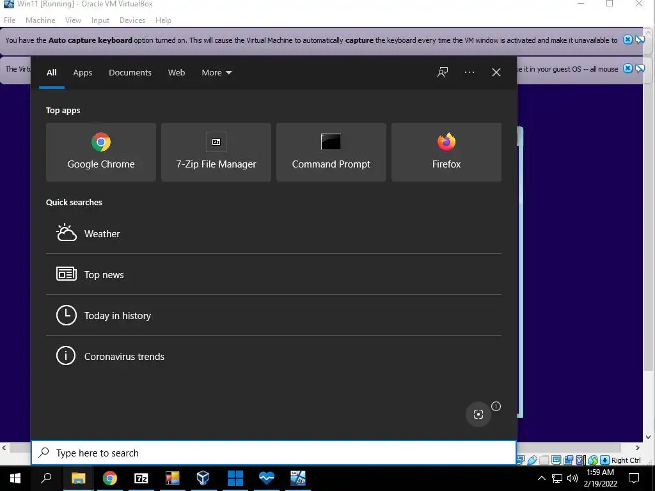
Task: Open the volume speaker tray icon
Action: [x=572, y=478]
